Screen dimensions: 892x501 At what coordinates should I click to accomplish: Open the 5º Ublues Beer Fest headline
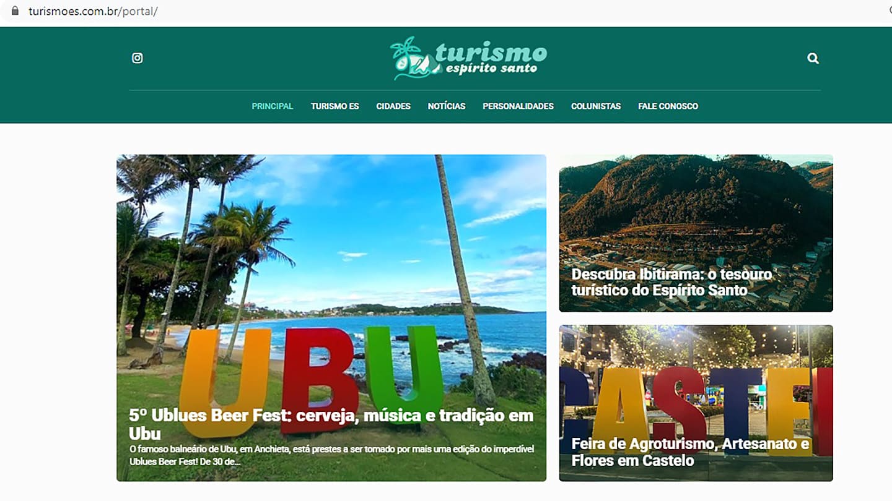[x=331, y=424]
